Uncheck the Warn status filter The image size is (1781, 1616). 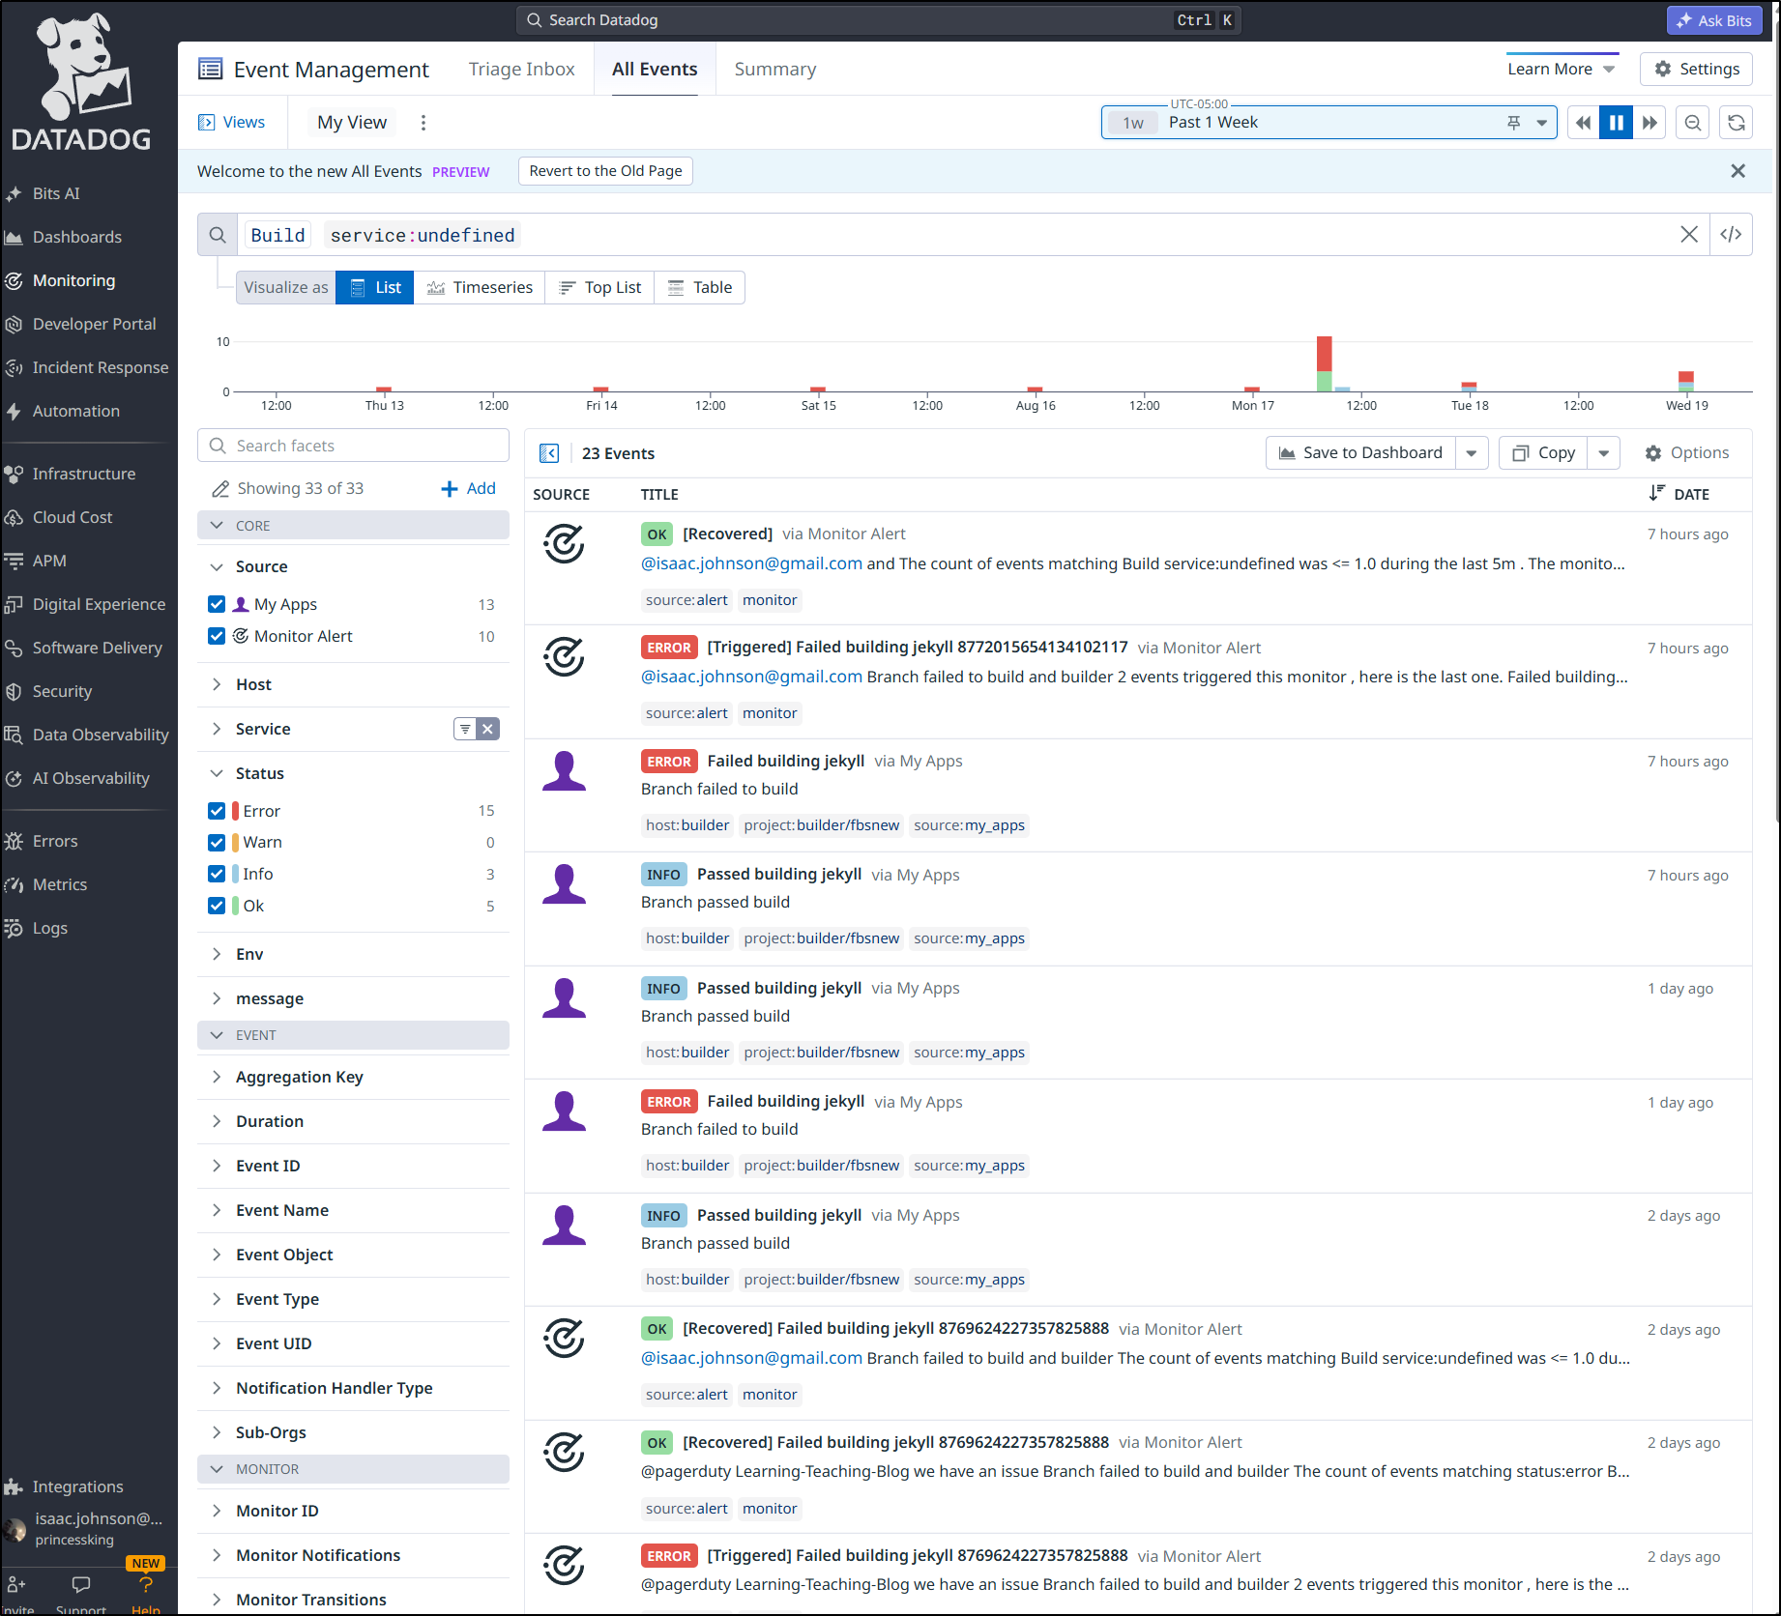coord(217,843)
